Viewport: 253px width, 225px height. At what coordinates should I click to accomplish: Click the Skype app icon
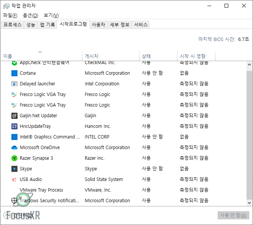click(x=14, y=169)
